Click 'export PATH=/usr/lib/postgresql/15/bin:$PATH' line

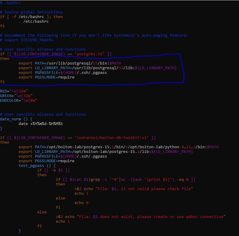click(x=70, y=63)
